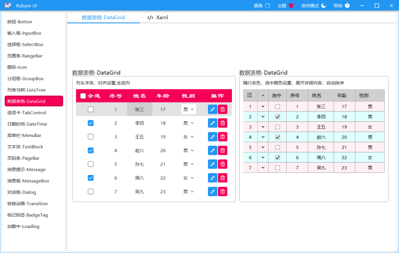Click the 帮助 help question-mark icon
The height and width of the screenshot is (253, 399).
coord(348,6)
